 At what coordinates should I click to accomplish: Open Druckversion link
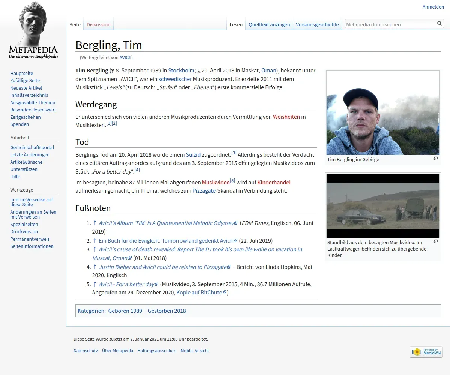(x=24, y=232)
